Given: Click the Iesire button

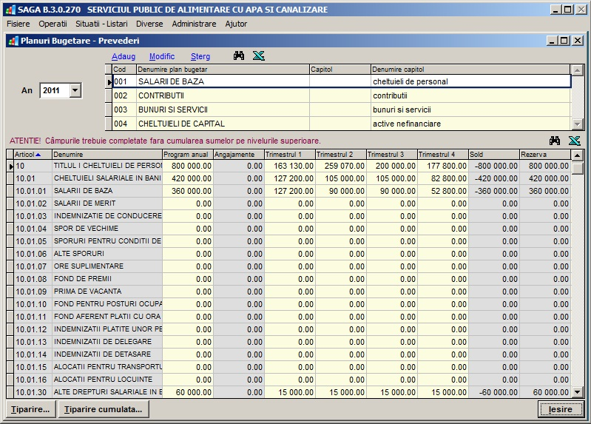Looking at the screenshot, I should pos(561,409).
